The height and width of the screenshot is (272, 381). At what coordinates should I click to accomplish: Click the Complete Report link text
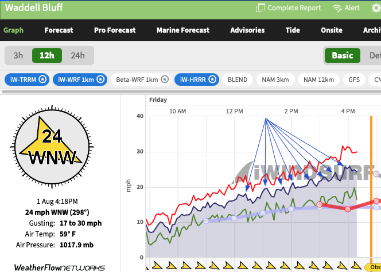(294, 8)
